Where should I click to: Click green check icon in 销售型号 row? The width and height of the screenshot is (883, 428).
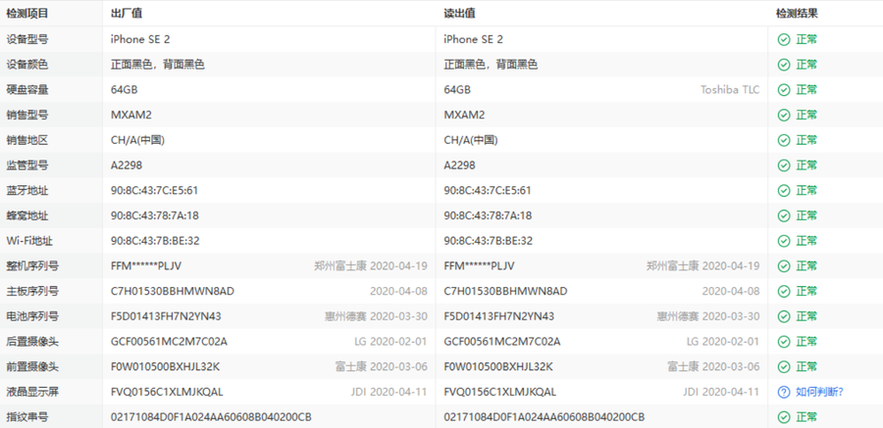[784, 115]
